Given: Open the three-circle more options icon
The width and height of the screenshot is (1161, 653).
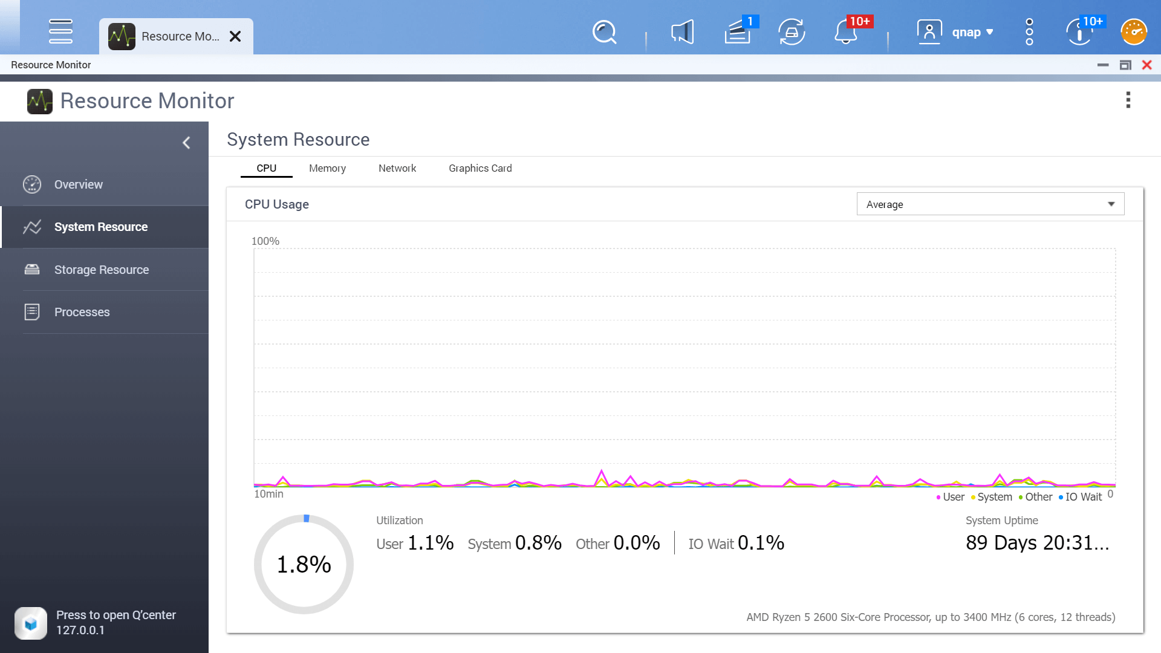Looking at the screenshot, I should click(1029, 32).
